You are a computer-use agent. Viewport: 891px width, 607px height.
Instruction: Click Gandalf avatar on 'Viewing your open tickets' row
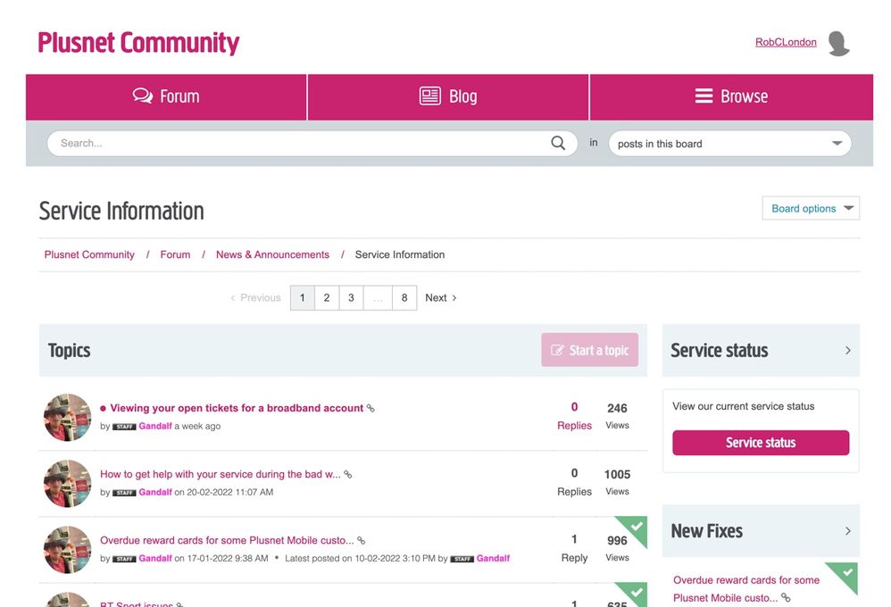point(67,417)
